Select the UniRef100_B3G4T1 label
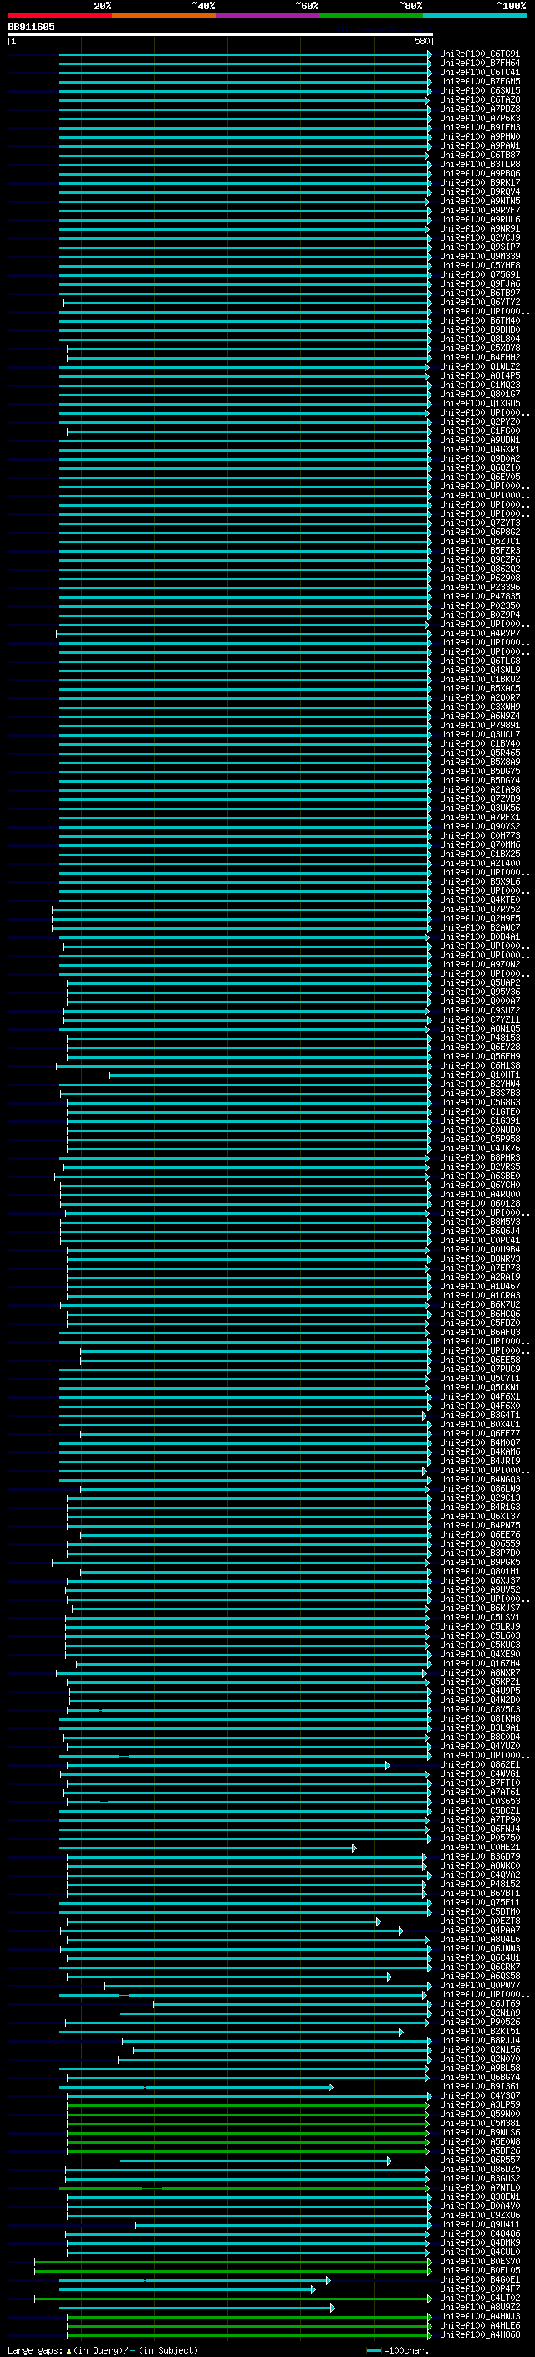 click(x=479, y=1415)
